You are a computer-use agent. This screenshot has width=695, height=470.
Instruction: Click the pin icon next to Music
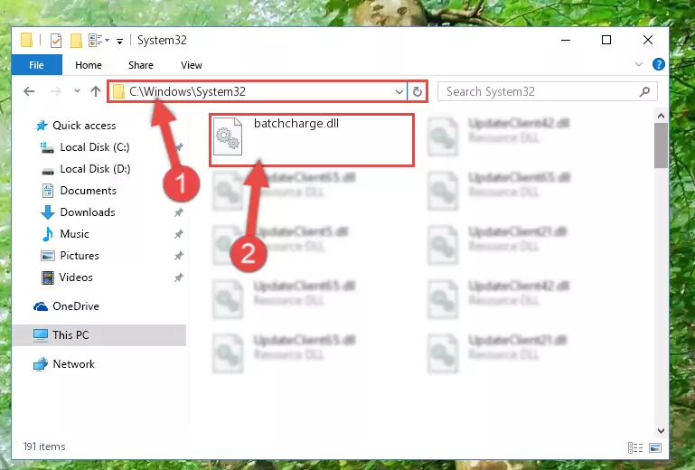179,234
